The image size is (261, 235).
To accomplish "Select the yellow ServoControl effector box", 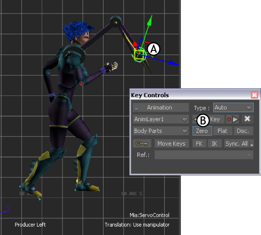I will [x=139, y=54].
